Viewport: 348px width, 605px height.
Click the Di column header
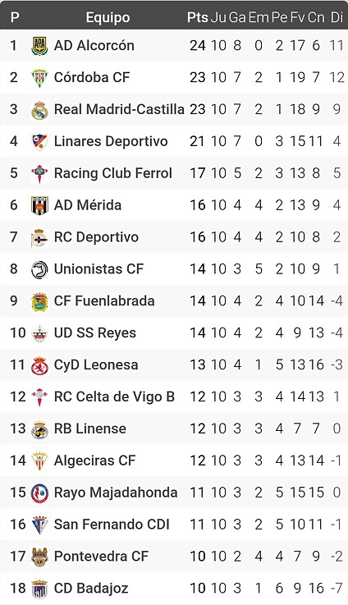[337, 17]
